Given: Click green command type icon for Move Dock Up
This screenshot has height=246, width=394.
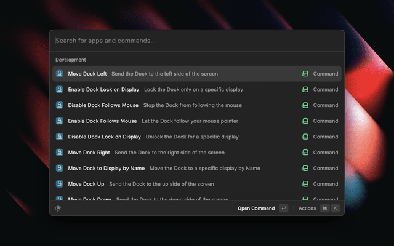Looking at the screenshot, I should 305,184.
